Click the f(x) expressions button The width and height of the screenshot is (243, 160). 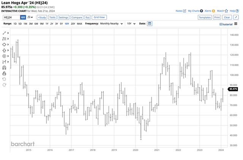point(87,17)
